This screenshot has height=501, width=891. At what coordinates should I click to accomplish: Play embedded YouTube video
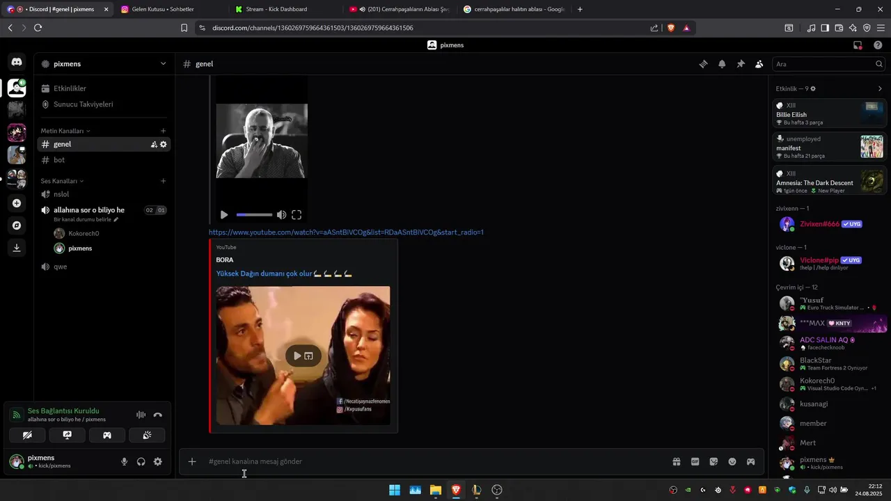click(297, 356)
